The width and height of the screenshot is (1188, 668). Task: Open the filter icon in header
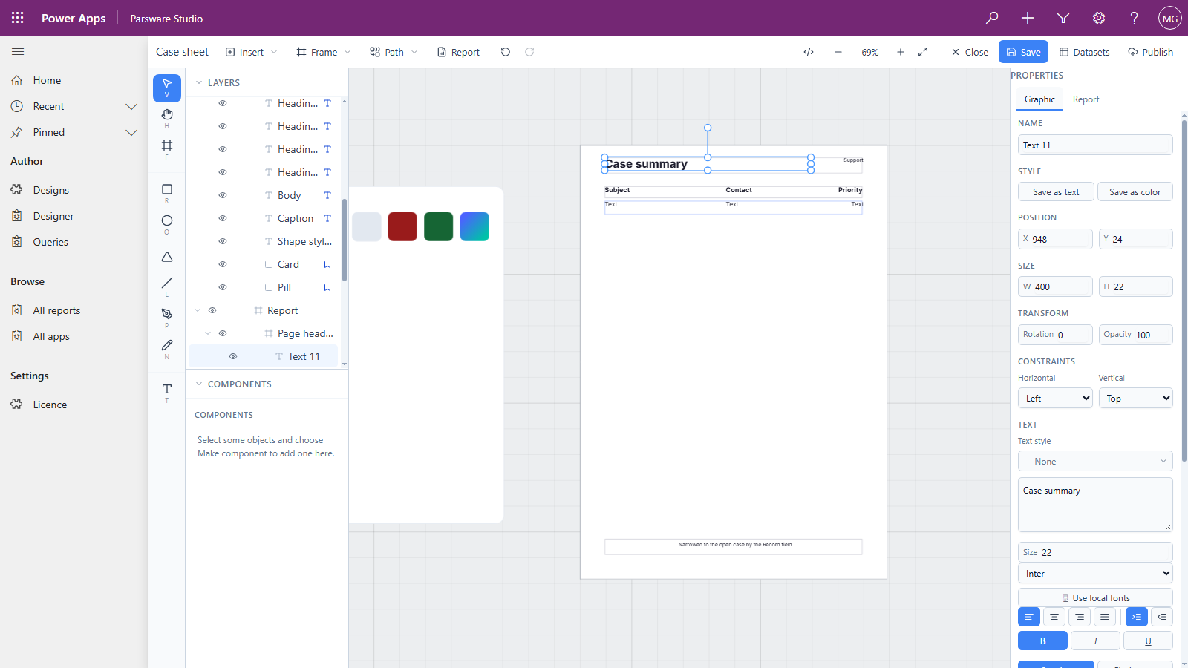pos(1063,18)
